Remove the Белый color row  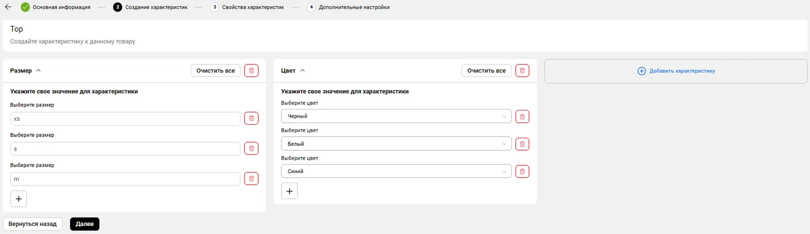pyautogui.click(x=522, y=144)
